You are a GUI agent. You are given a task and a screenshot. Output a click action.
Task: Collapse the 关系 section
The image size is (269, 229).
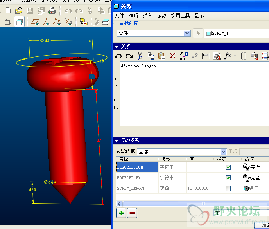pos(117,47)
